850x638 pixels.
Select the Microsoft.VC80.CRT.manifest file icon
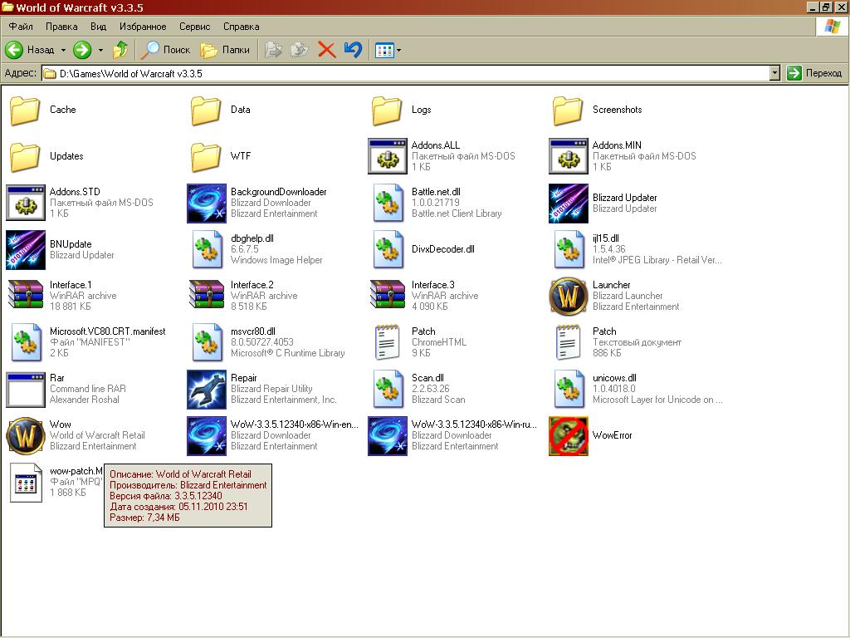[26, 343]
